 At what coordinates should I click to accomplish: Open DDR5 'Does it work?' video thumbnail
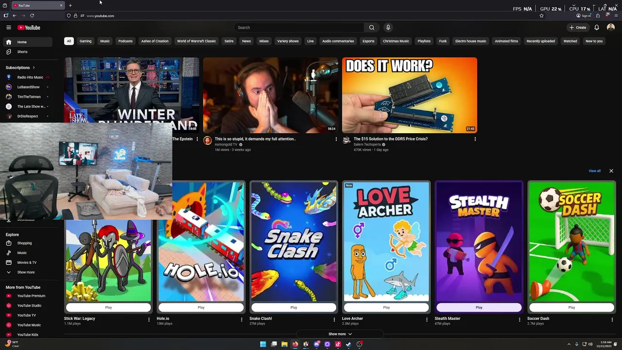pos(410,95)
